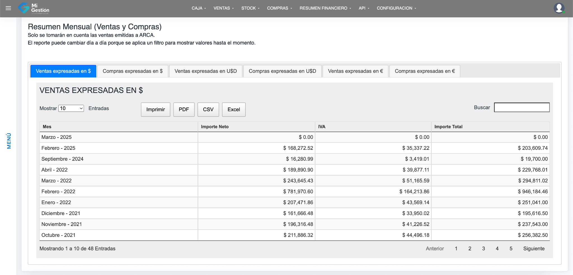Open the user profile avatar
573x275 pixels.
559,8
